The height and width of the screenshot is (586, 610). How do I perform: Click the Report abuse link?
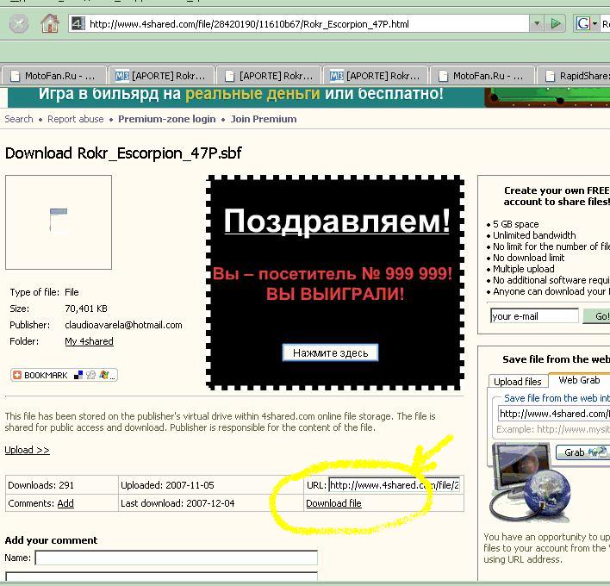click(76, 119)
